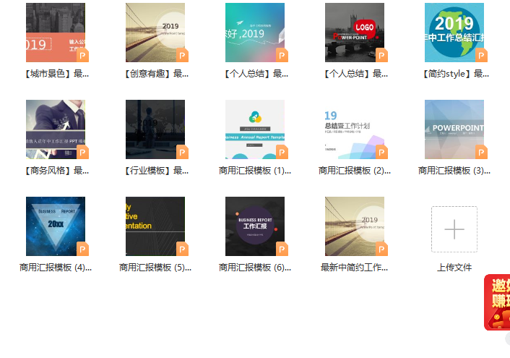Open the black-and-white LOGO PowerPoint thumbnail
Image resolution: width=510 pixels, height=358 pixels.
355,33
